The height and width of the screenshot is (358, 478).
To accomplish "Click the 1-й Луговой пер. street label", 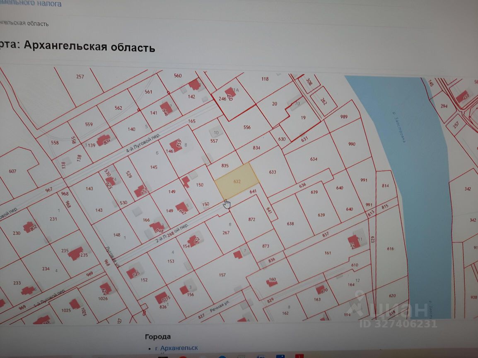I will tap(49, 298).
